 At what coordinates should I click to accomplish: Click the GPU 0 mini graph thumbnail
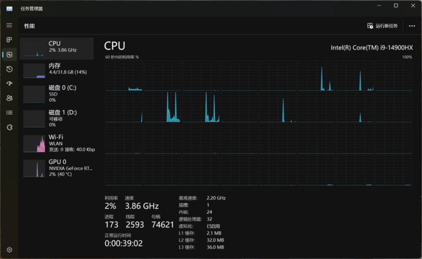coord(34,168)
